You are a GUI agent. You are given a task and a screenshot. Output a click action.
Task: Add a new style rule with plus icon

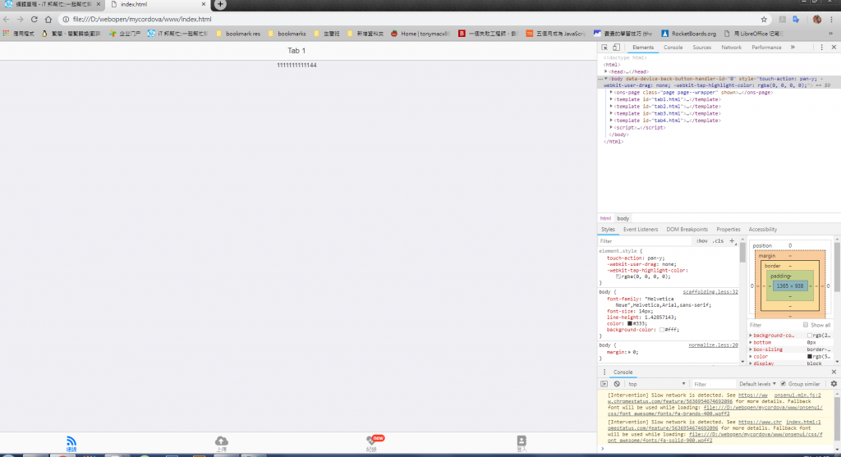pos(732,241)
